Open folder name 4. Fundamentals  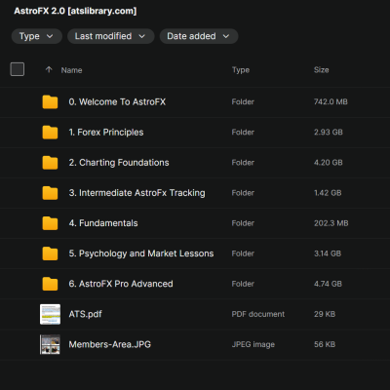coord(103,223)
